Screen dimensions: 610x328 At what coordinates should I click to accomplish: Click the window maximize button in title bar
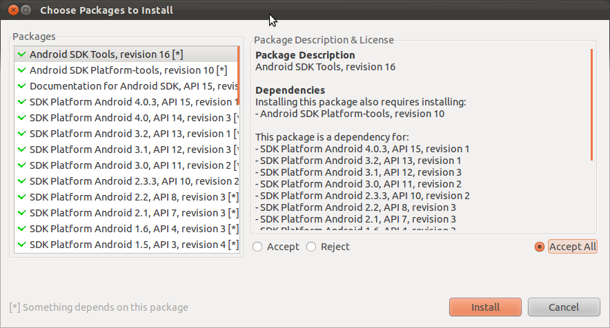(26, 10)
